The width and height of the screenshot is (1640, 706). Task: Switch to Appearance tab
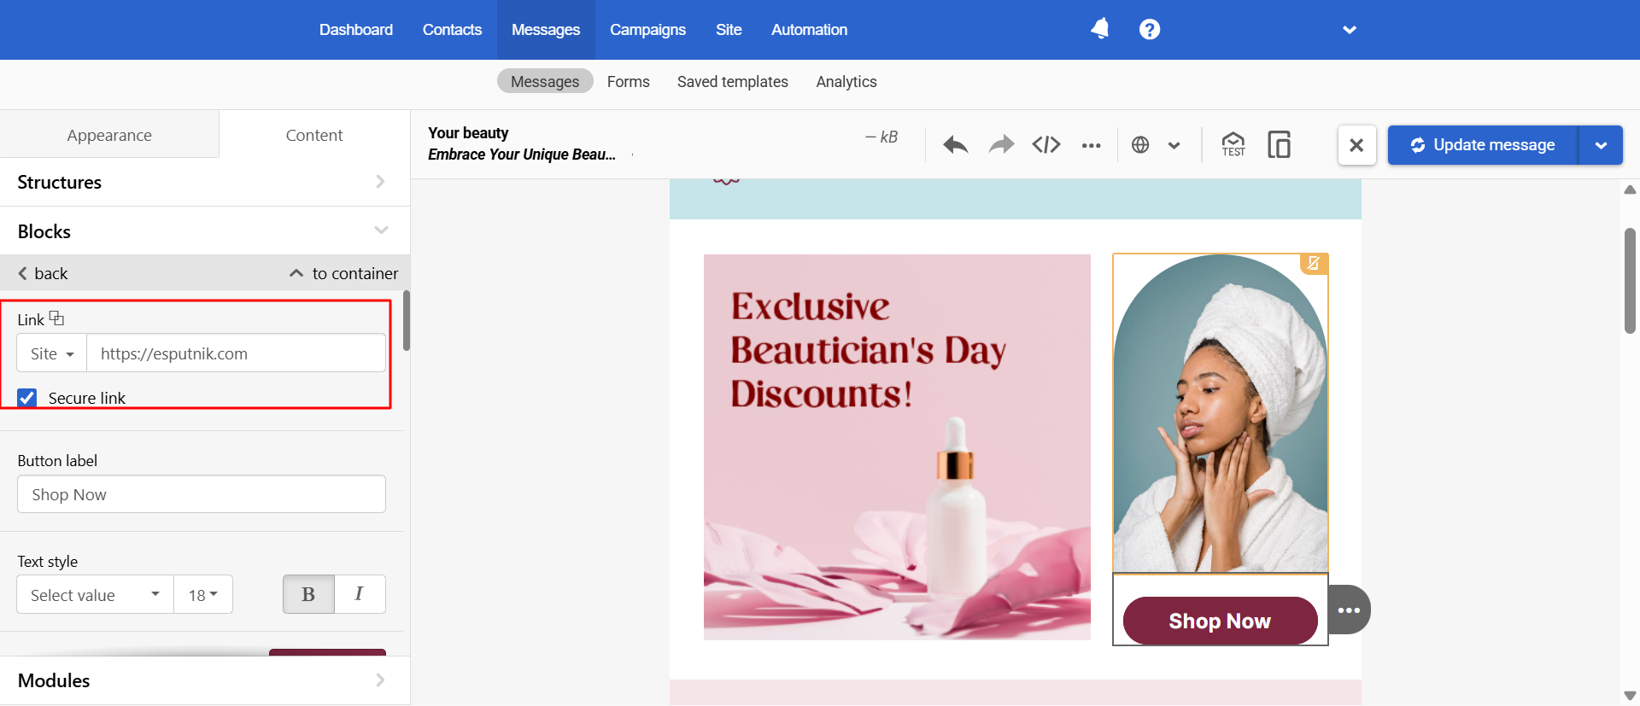tap(109, 135)
